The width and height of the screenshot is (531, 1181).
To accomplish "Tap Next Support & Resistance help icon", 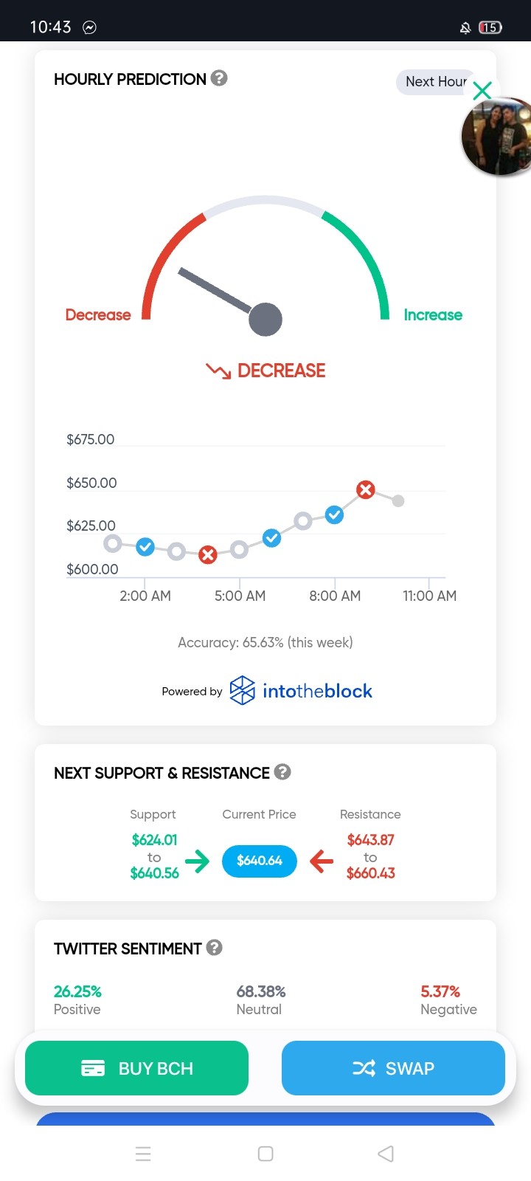I will click(282, 772).
